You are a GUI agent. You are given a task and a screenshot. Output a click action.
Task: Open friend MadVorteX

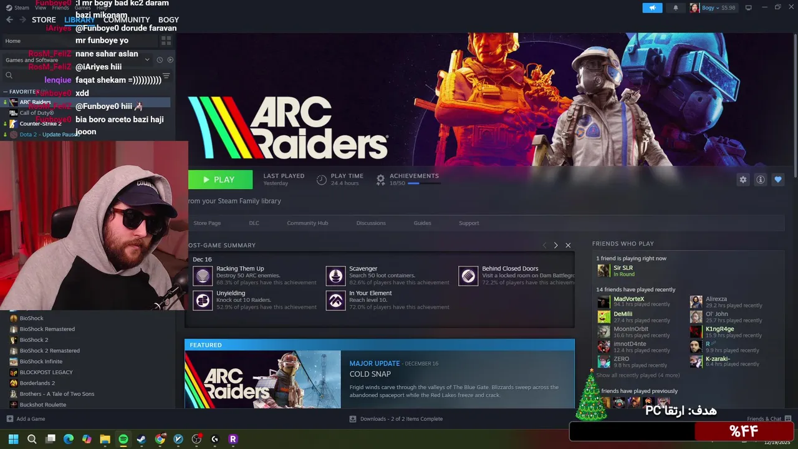pyautogui.click(x=628, y=299)
